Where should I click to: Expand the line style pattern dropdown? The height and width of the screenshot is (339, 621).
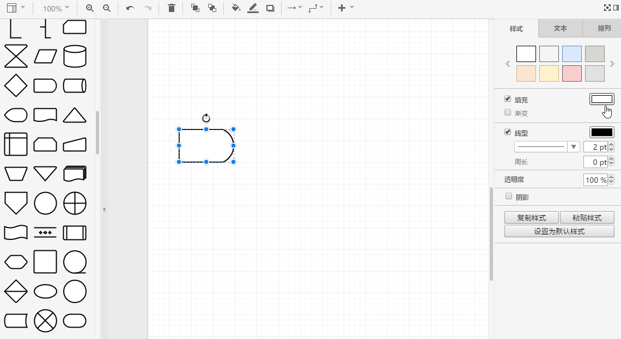click(x=573, y=147)
